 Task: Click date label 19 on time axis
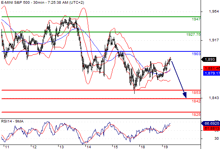pos(166,147)
